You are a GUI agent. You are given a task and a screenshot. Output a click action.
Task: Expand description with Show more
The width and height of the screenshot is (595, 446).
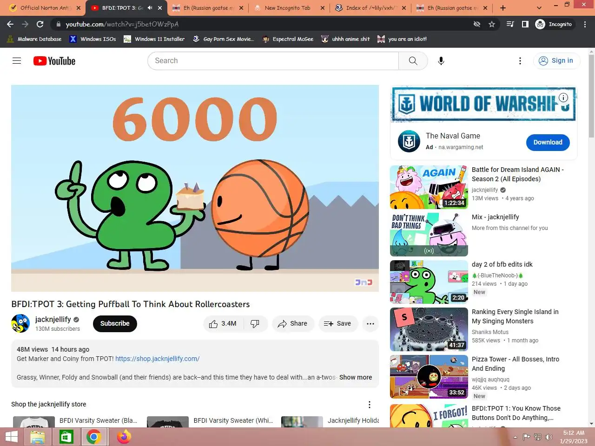(x=356, y=377)
